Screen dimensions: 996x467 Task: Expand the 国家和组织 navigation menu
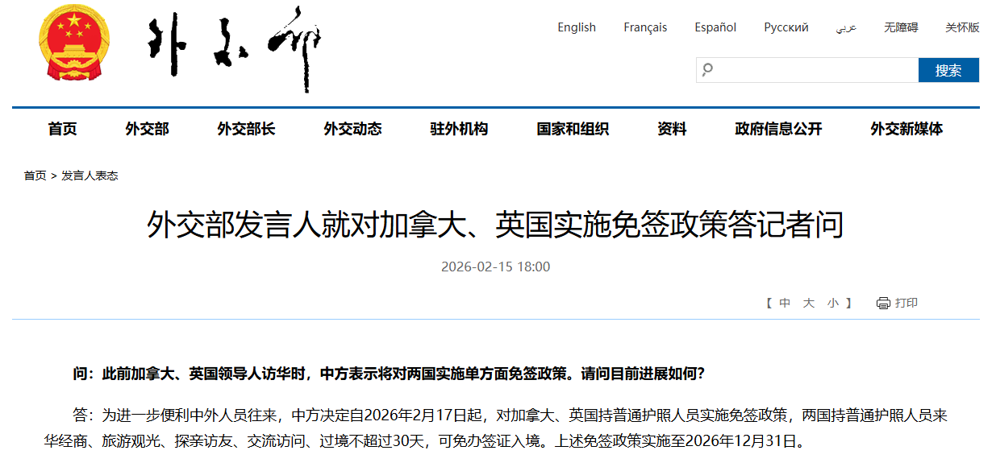coord(573,129)
